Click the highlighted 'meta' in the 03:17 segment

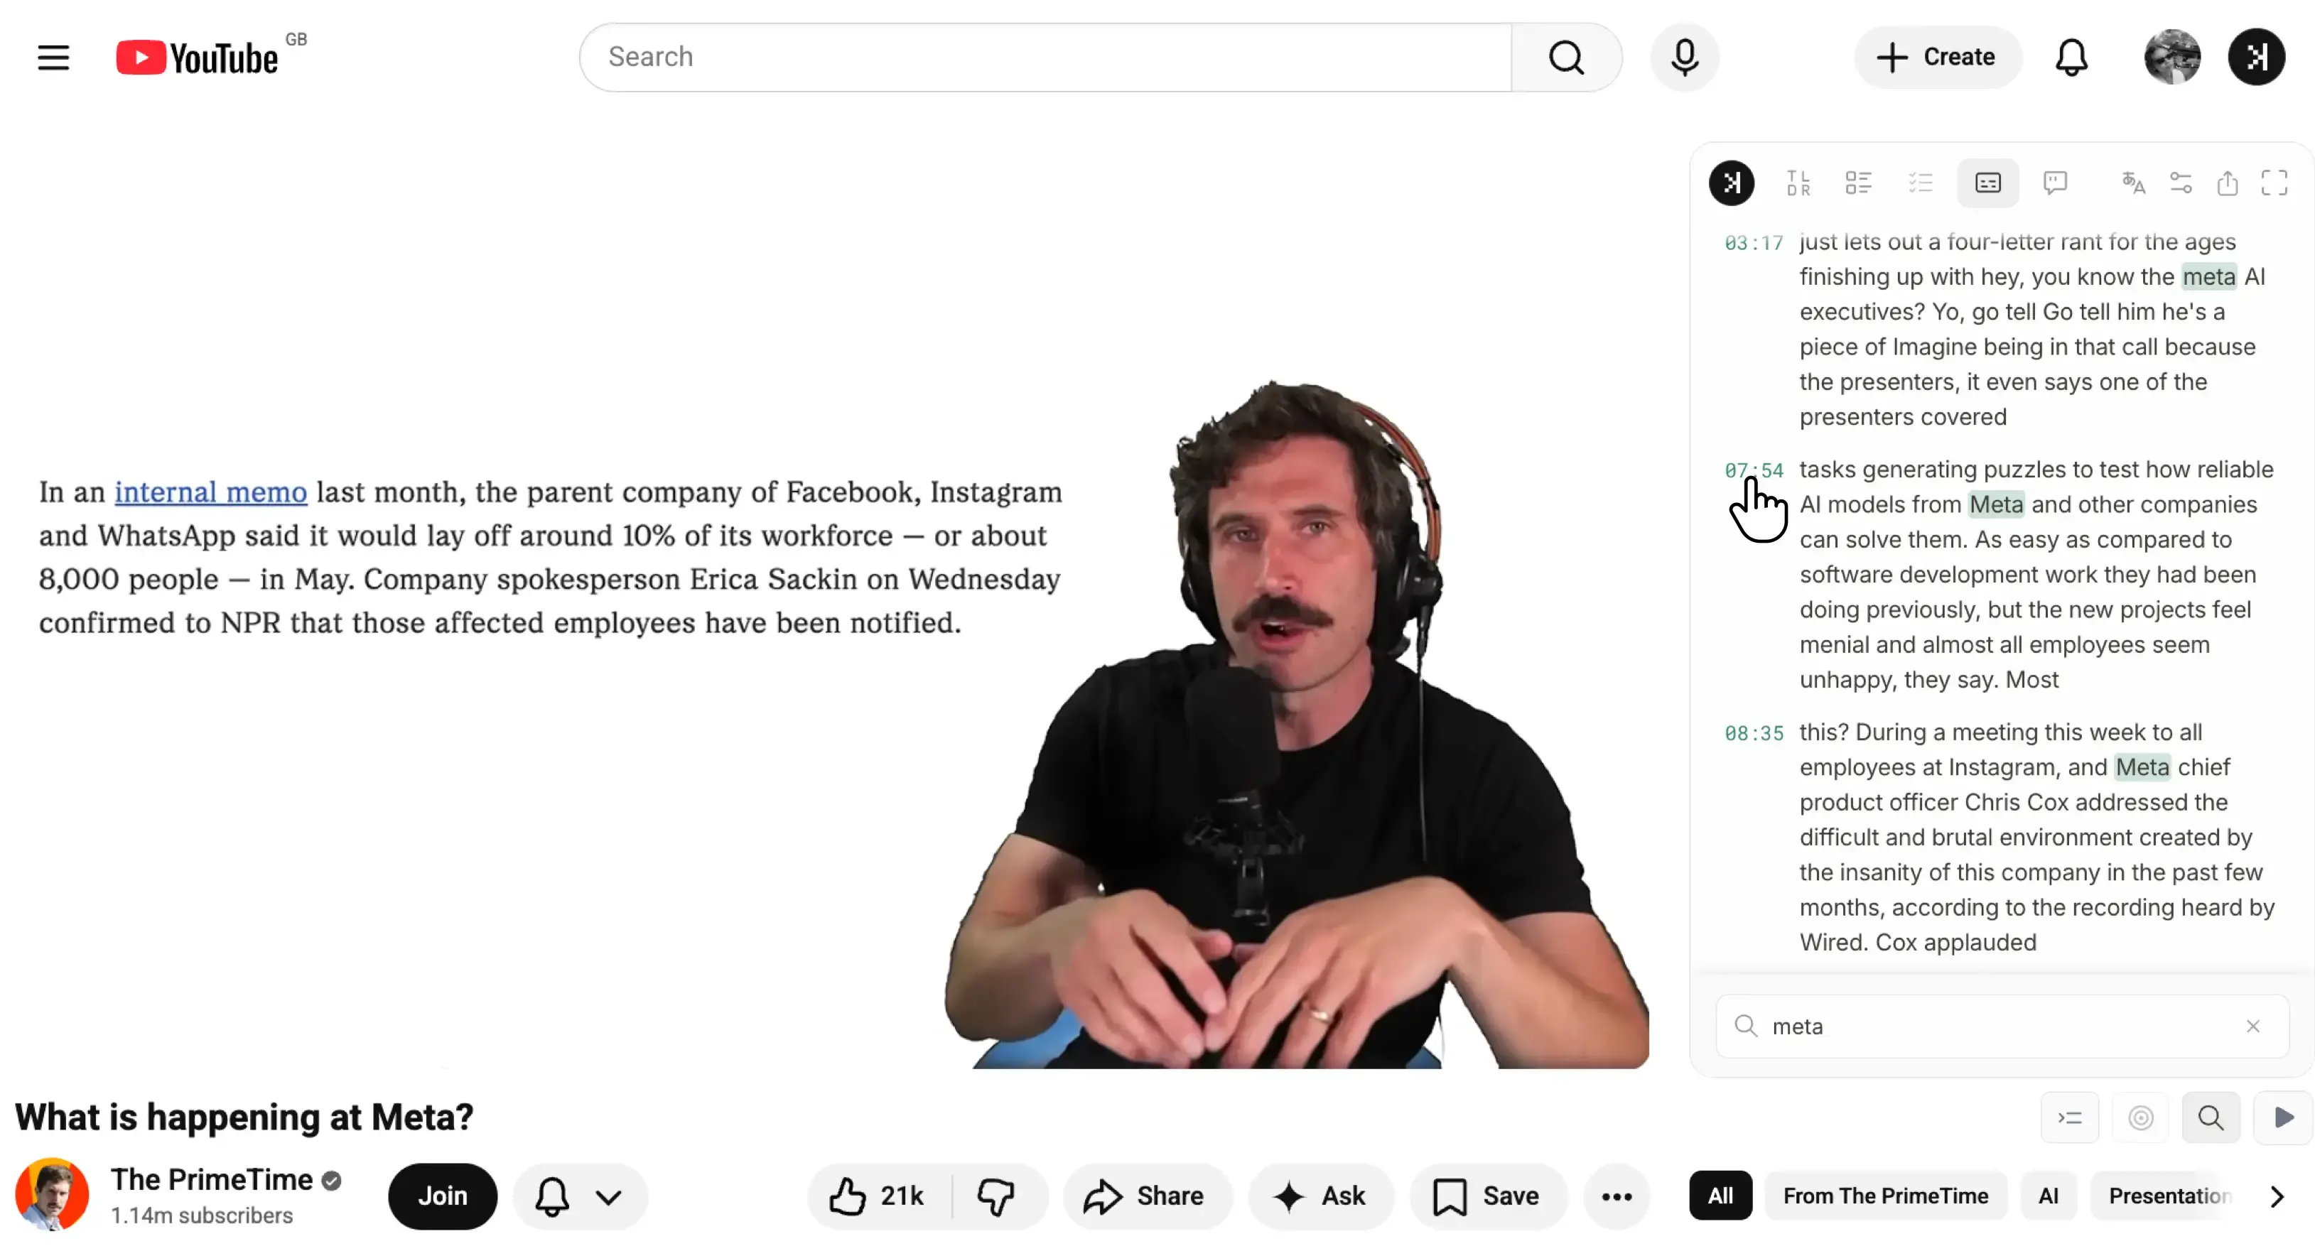(x=2209, y=277)
